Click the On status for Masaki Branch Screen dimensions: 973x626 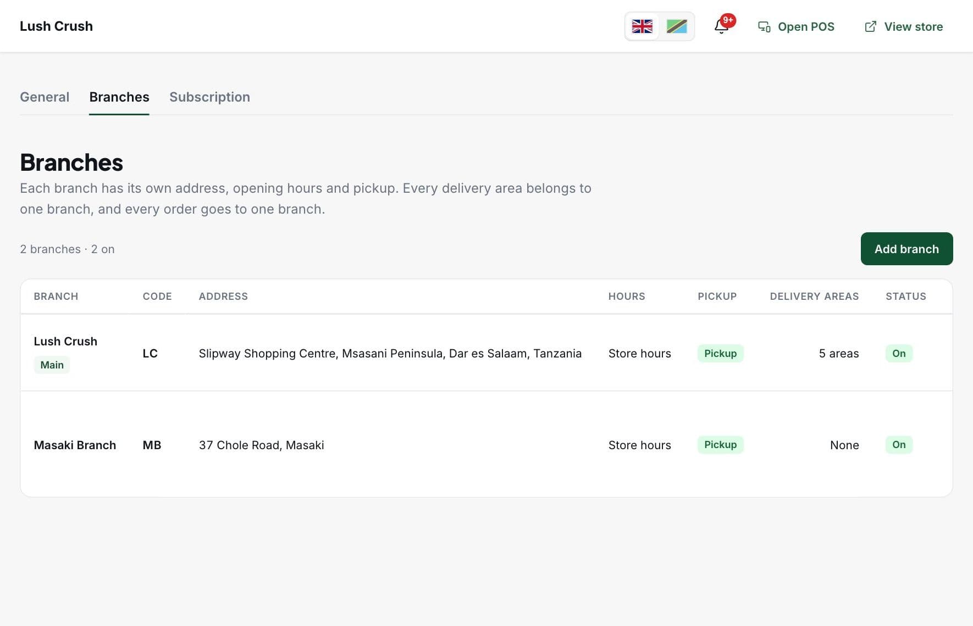pos(899,445)
